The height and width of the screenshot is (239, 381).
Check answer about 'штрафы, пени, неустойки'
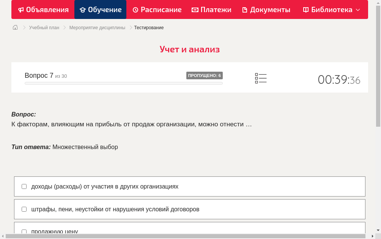24,209
